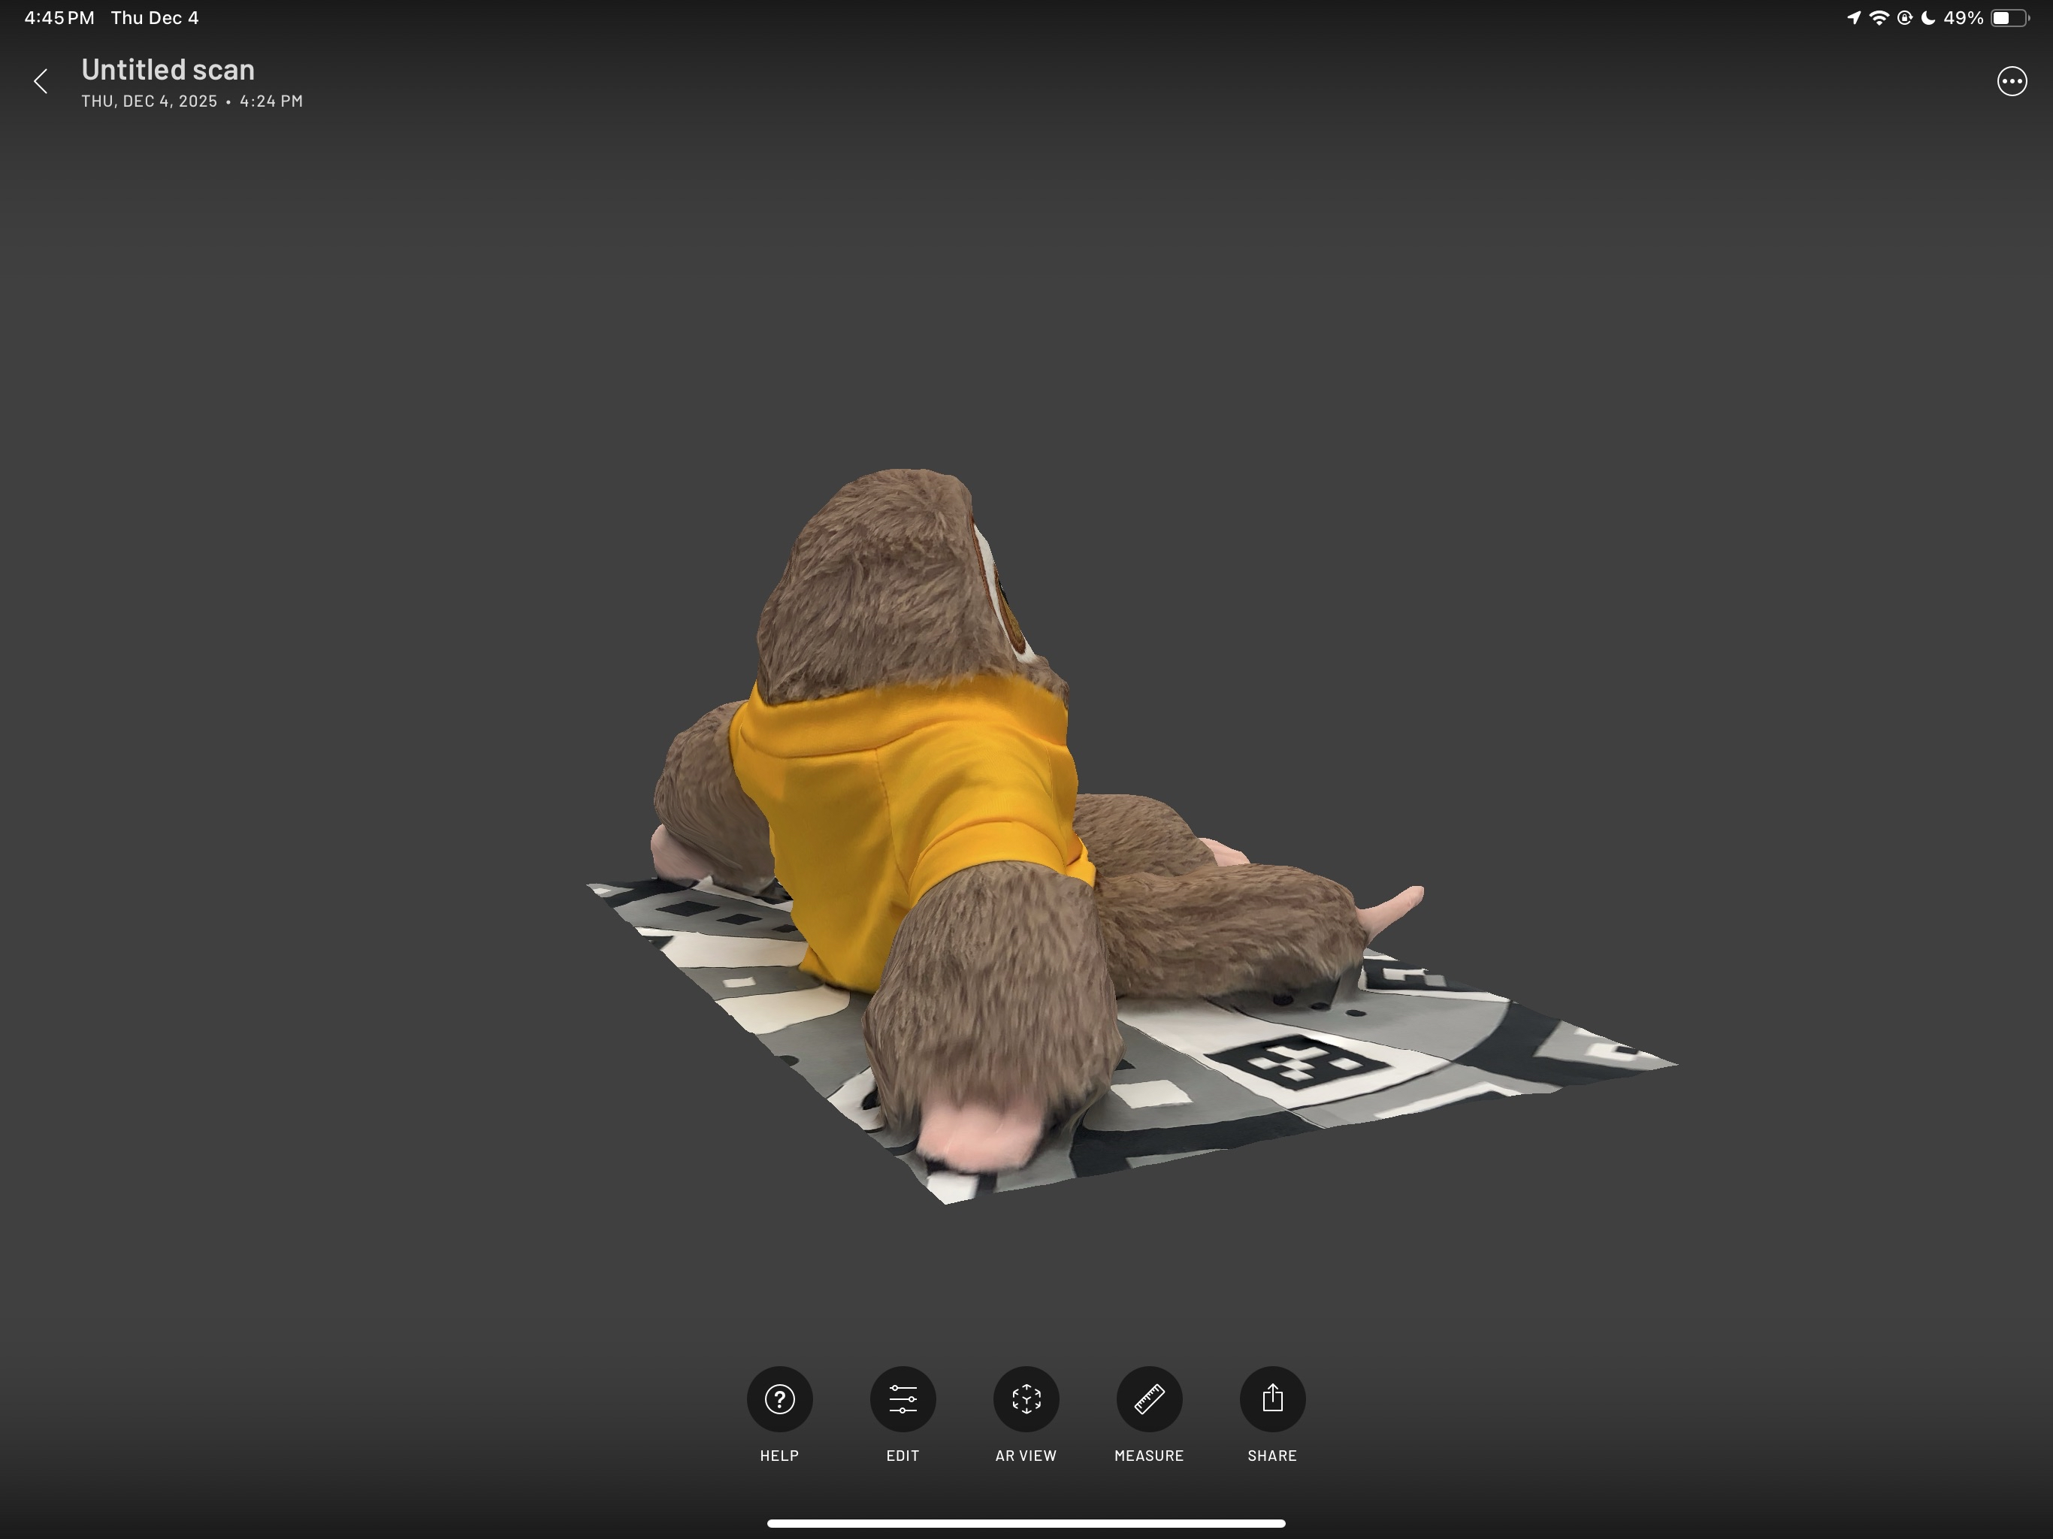
Task: Tap the Thu Dec 4 date
Action: click(x=155, y=16)
